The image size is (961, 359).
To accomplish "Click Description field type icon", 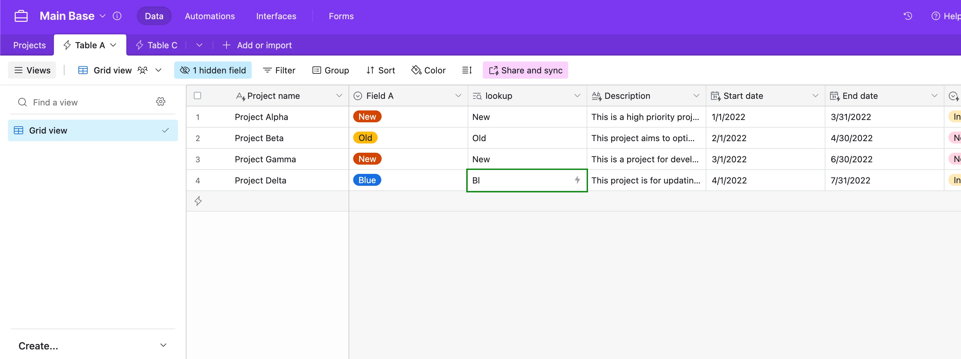I will click(x=596, y=96).
